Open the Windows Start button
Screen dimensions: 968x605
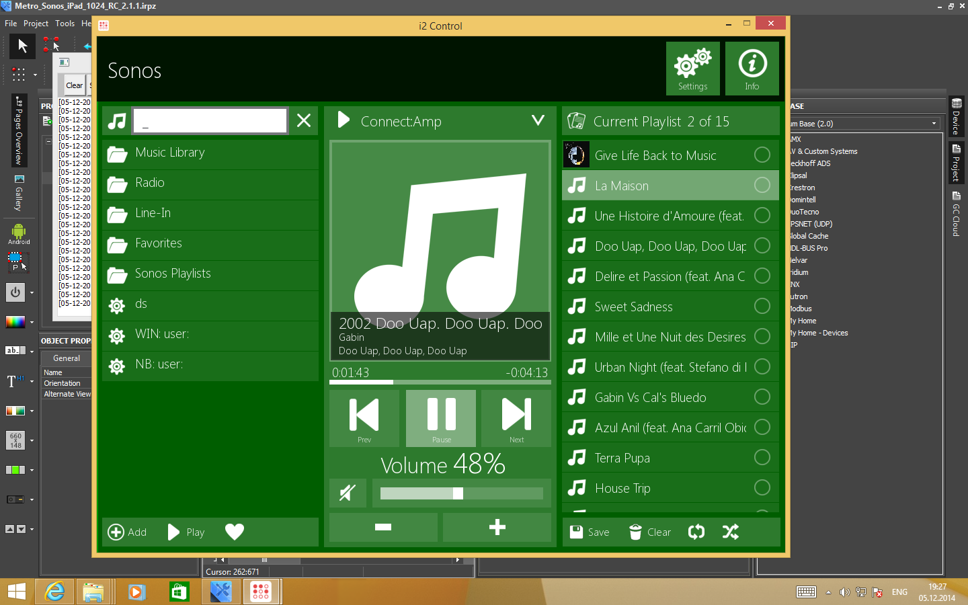[17, 592]
